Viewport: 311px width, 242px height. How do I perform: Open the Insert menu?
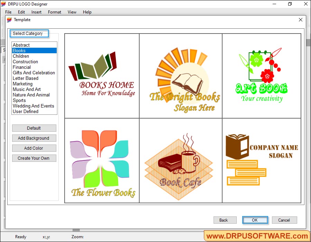pos(36,12)
